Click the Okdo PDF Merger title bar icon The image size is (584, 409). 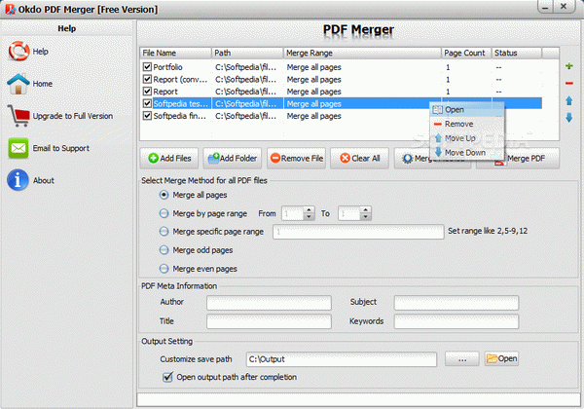coord(10,9)
